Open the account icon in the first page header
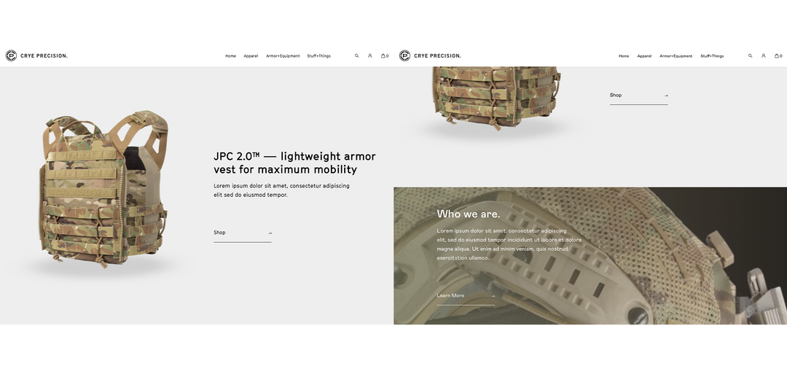This screenshot has height=369, width=787. point(370,55)
